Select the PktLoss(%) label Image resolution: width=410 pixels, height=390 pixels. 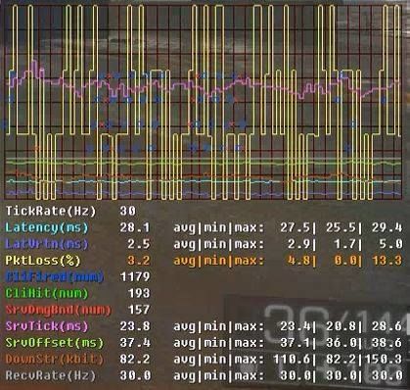[43, 261]
